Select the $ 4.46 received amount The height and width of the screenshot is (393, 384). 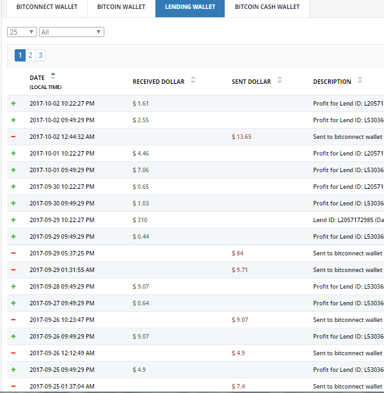(x=141, y=154)
